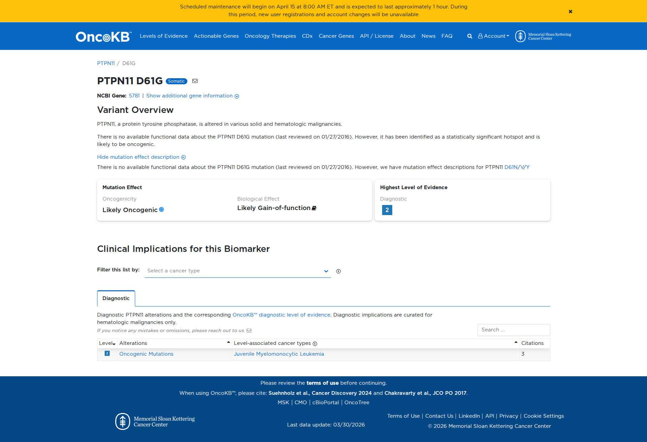
Task: Toggle the Level column sort arrow
Action: (x=114, y=343)
